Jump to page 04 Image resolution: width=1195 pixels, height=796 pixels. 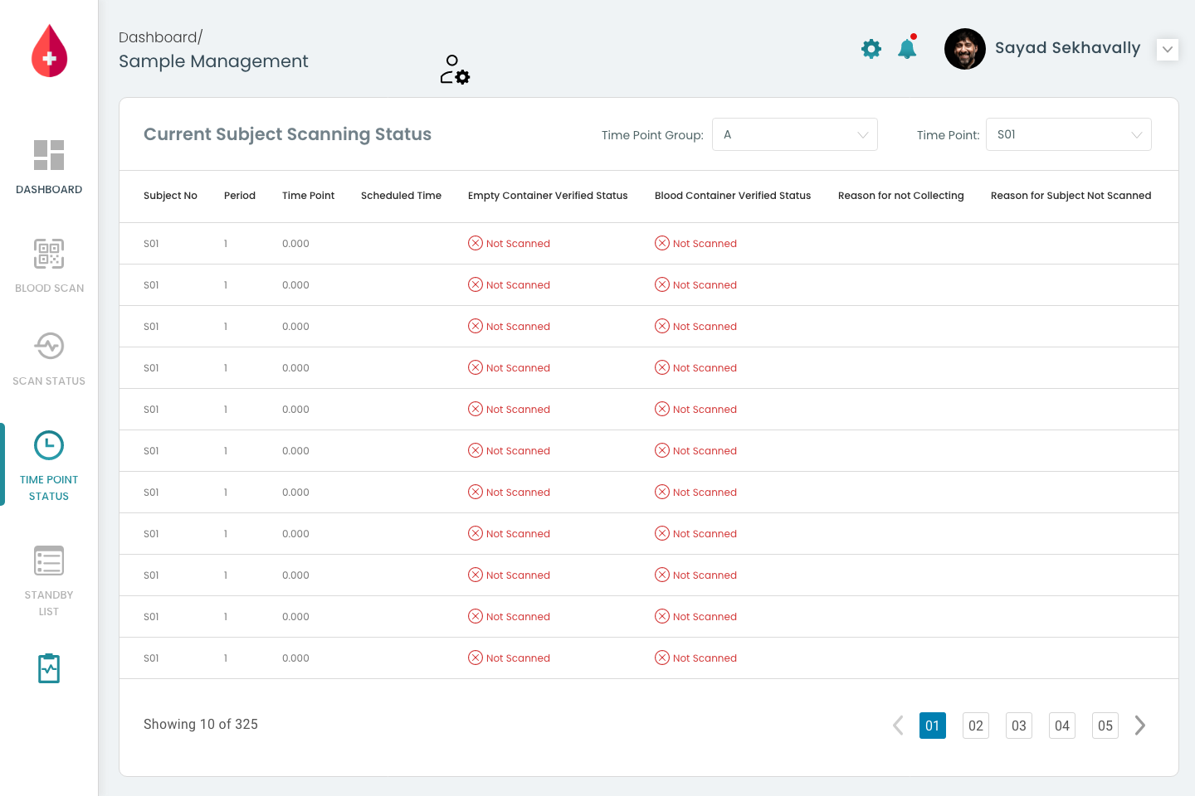coord(1062,726)
